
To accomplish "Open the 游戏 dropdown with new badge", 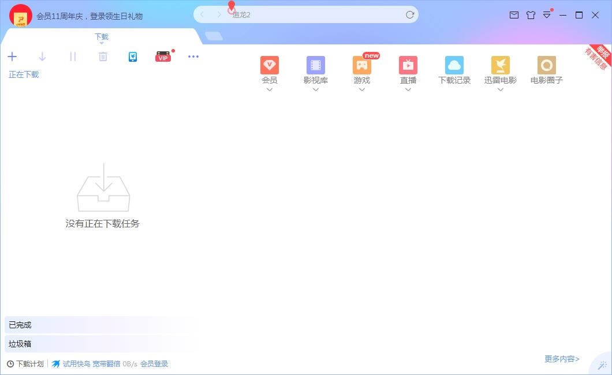I will pyautogui.click(x=362, y=90).
